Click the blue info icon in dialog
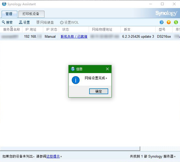 point(76,80)
